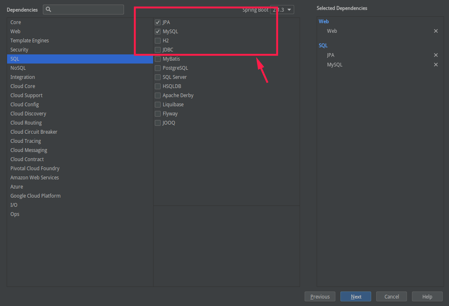Disable the MySQL dependency

click(158, 31)
